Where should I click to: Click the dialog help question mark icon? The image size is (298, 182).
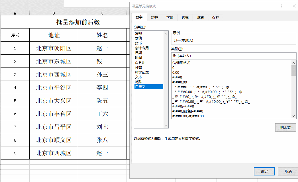[281, 6]
